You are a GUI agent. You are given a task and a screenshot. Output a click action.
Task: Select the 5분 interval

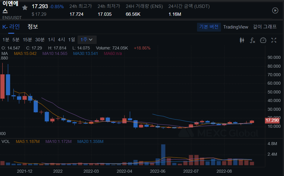[16, 39]
